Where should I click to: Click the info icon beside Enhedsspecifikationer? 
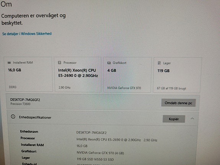13,116
